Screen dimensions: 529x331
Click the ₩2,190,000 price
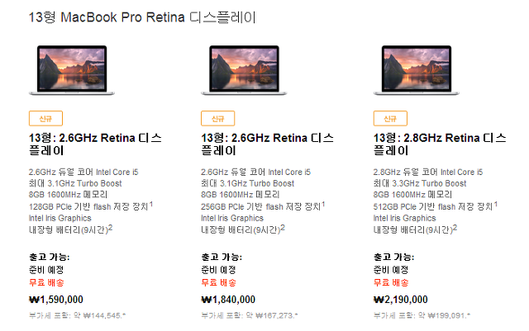click(401, 300)
